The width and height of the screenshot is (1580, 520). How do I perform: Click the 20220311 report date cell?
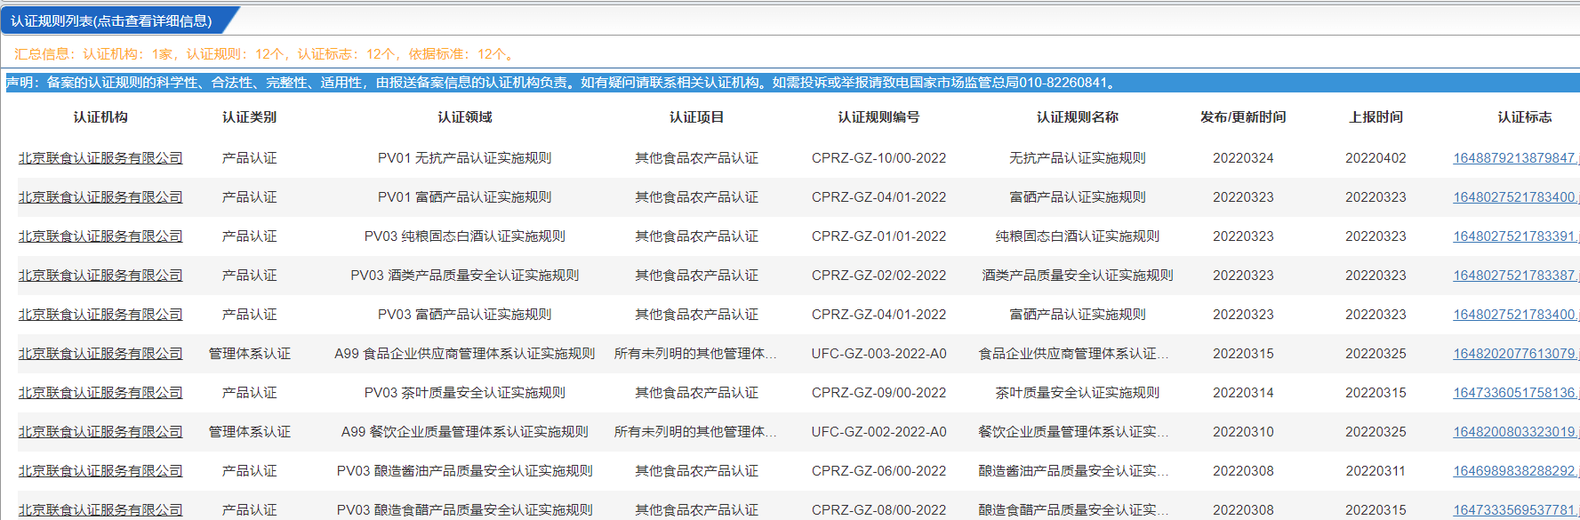point(1376,471)
